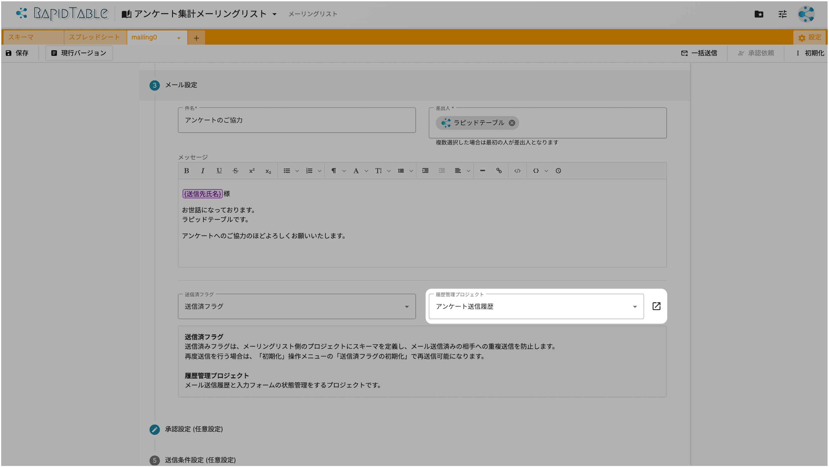Add a new tab with plus button
829x467 pixels.
coord(196,38)
